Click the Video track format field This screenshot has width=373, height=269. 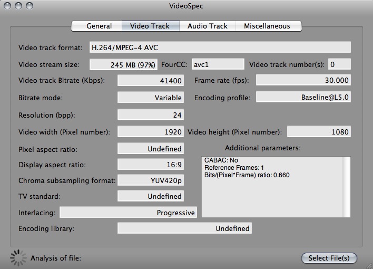tap(220, 47)
